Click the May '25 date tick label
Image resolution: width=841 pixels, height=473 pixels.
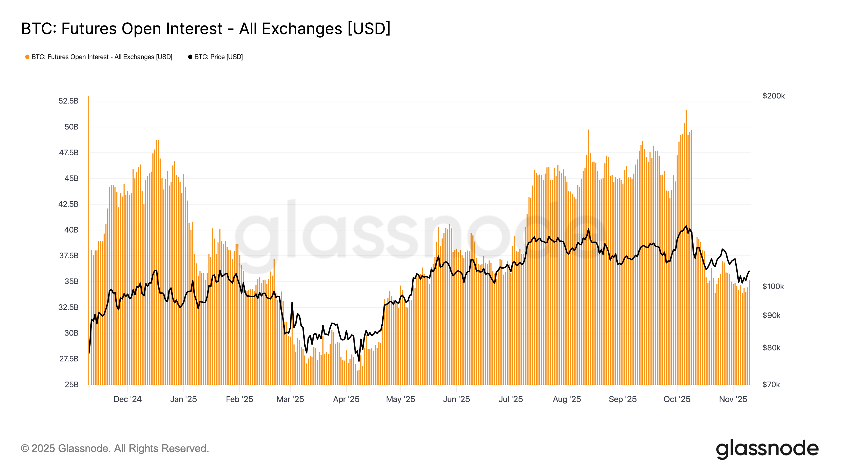click(x=401, y=399)
